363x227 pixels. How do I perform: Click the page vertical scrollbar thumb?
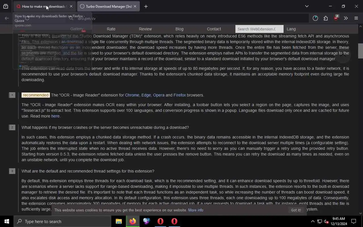coord(360,51)
